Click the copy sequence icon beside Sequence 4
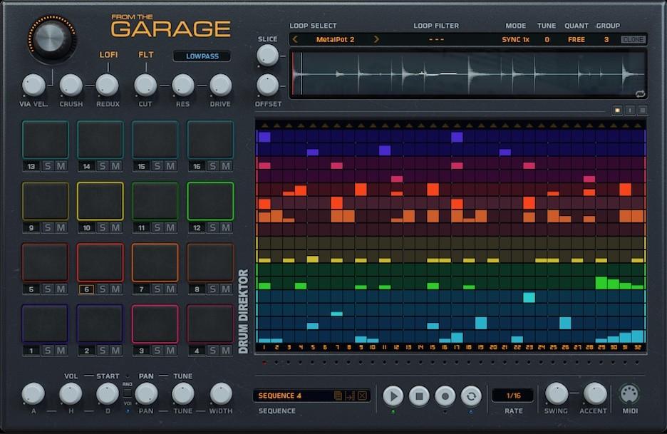Screen dimensions: 667x434 point(338,396)
